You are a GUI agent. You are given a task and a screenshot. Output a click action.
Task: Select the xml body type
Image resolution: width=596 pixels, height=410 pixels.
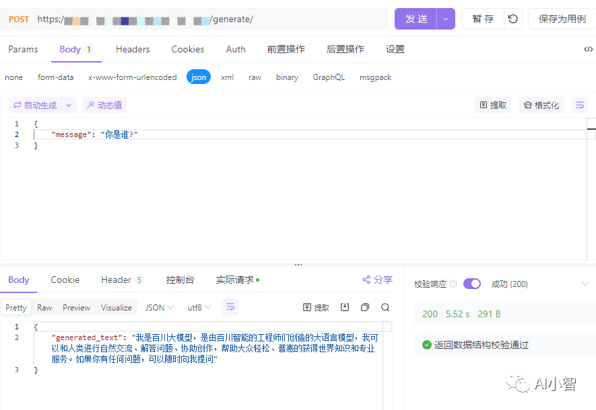[228, 77]
